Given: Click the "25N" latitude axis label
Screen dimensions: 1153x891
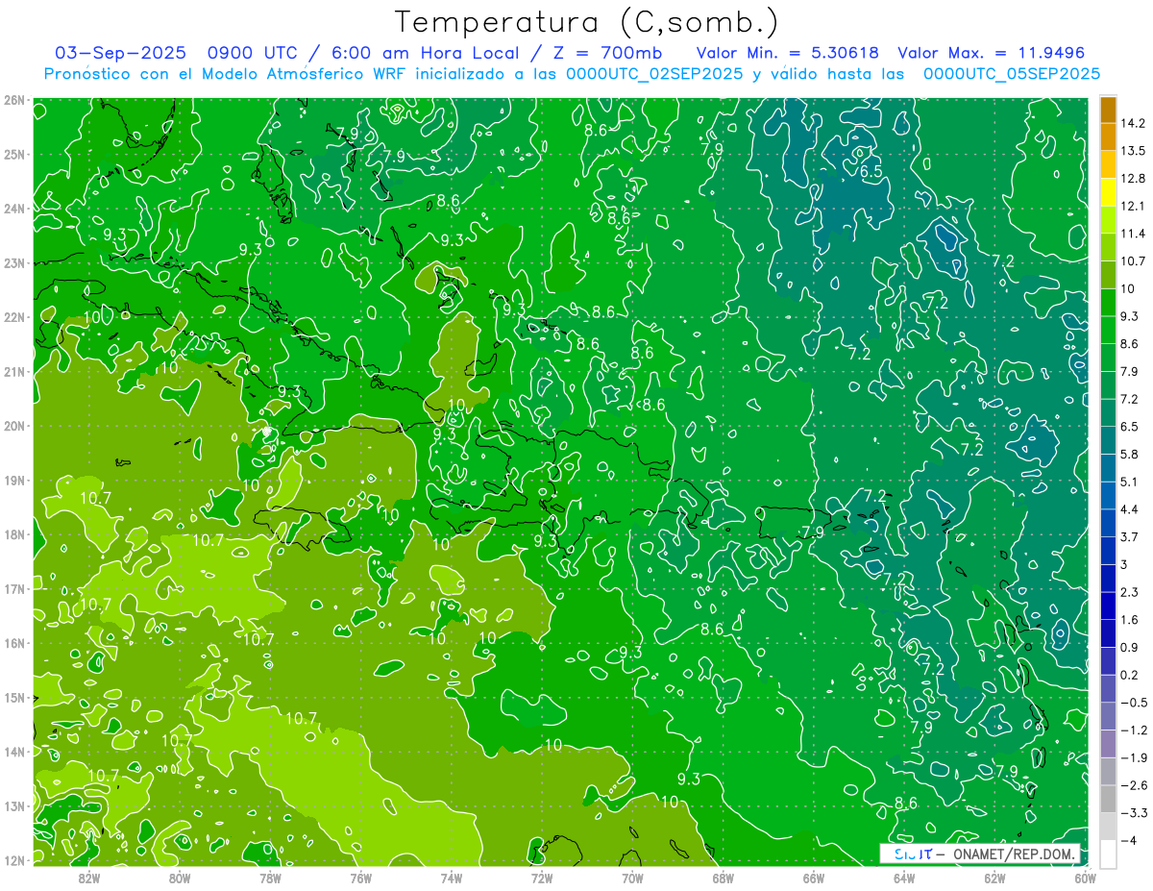Looking at the screenshot, I should click(13, 154).
